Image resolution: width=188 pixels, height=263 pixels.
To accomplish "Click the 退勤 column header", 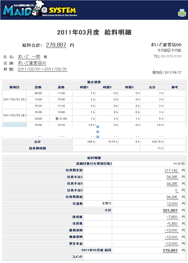I will click(61, 87).
